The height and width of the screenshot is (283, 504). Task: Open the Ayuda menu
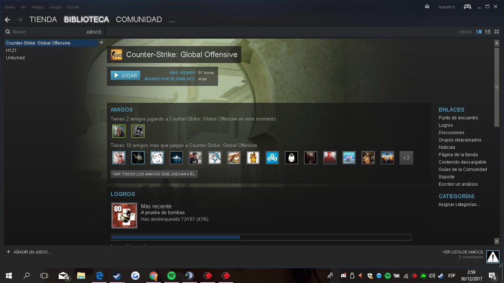click(73, 7)
